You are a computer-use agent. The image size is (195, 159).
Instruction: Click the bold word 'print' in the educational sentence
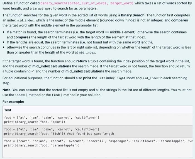click(87, 78)
